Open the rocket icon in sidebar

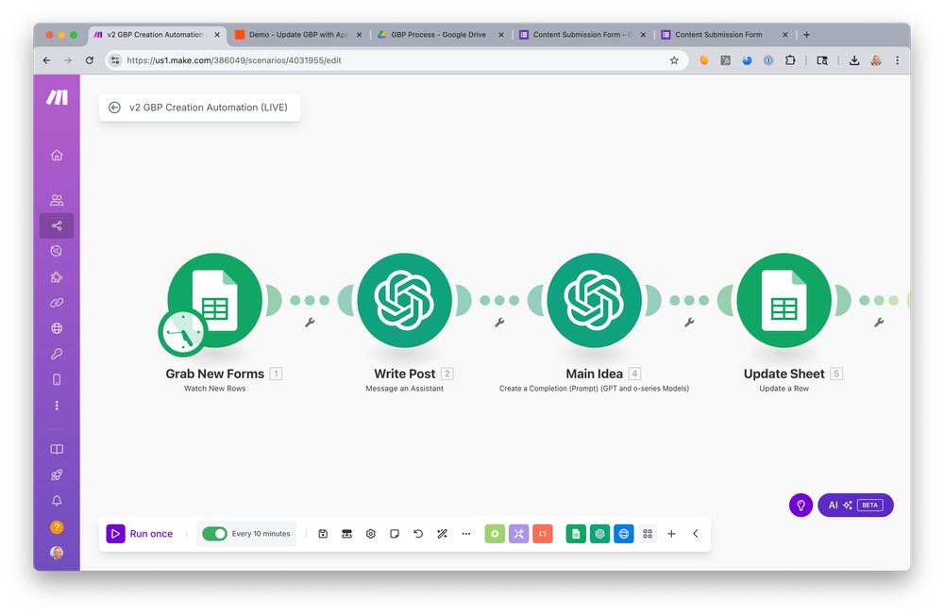[57, 474]
